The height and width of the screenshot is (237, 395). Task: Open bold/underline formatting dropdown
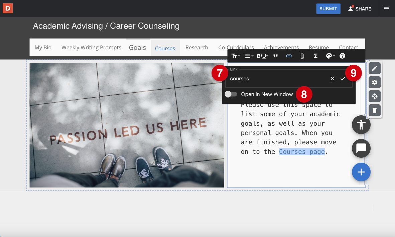262,56
